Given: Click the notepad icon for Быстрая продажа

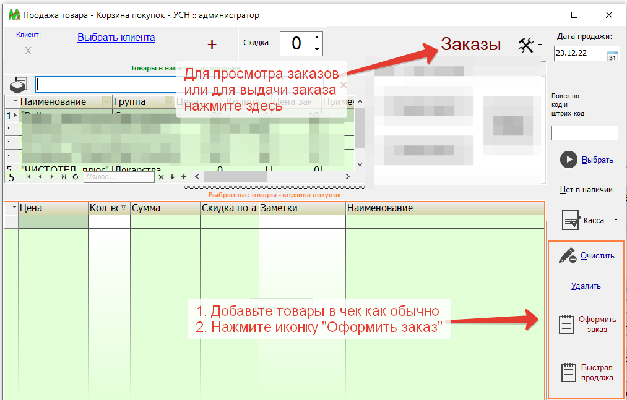Looking at the screenshot, I should (568, 372).
